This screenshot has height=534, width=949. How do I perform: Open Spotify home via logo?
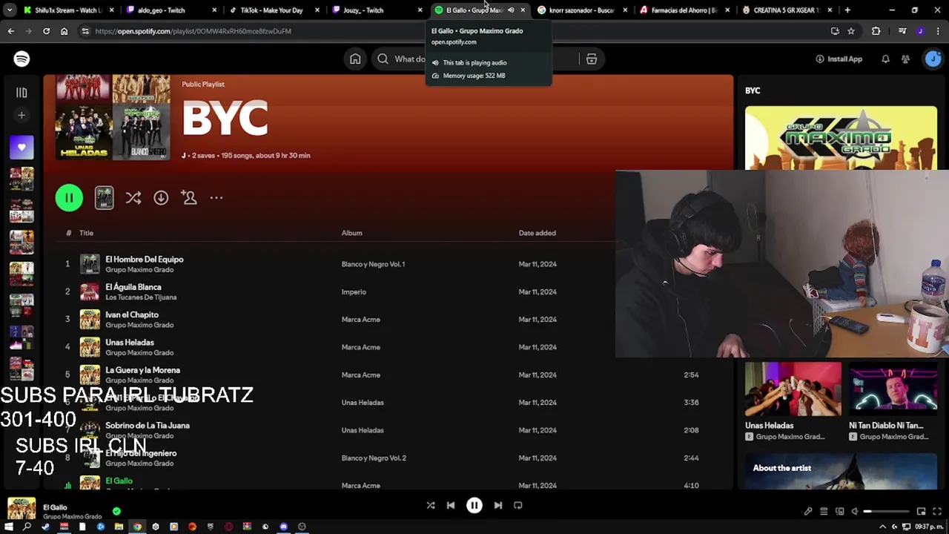[x=22, y=59]
